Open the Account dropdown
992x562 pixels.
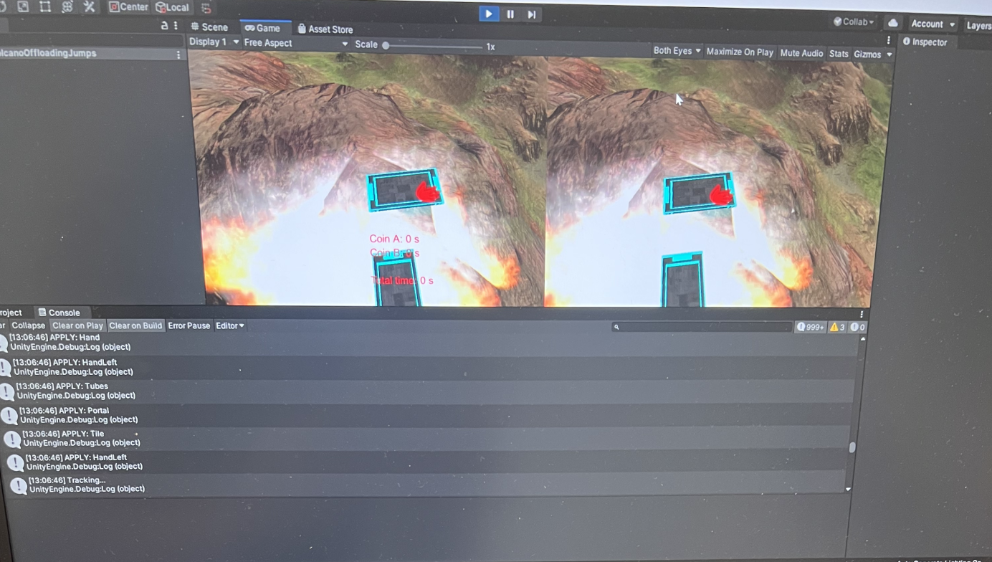click(933, 24)
